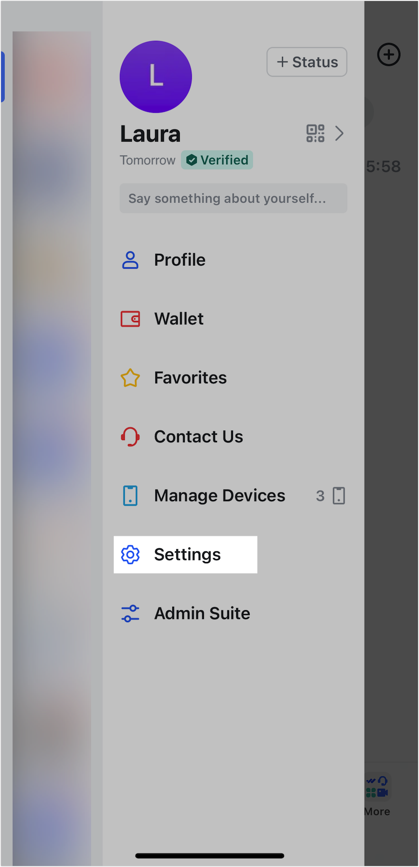Click the device count phone icon
The height and width of the screenshot is (867, 419).
(339, 496)
